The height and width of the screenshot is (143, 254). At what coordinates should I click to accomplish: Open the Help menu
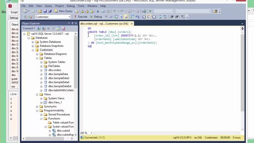103,6
